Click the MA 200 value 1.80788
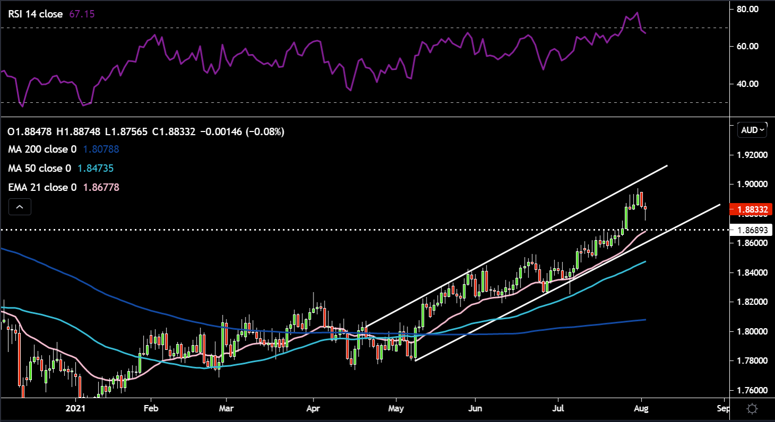775x422 pixels. (101, 150)
